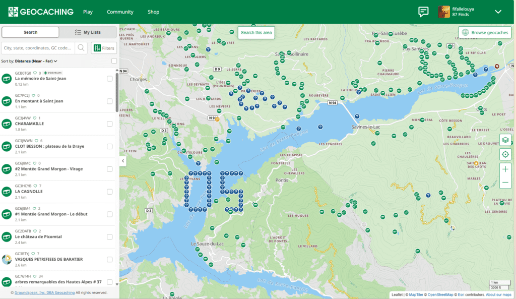The image size is (516, 299).
Task: Click the magnifying glass search icon
Action: [81, 48]
